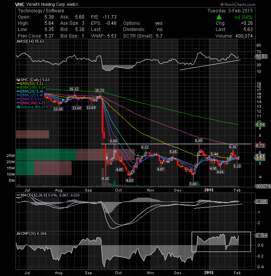Viewport: 271px width, 276px height.
Task: Click the Technology / Software sector label
Action: pos(41,11)
